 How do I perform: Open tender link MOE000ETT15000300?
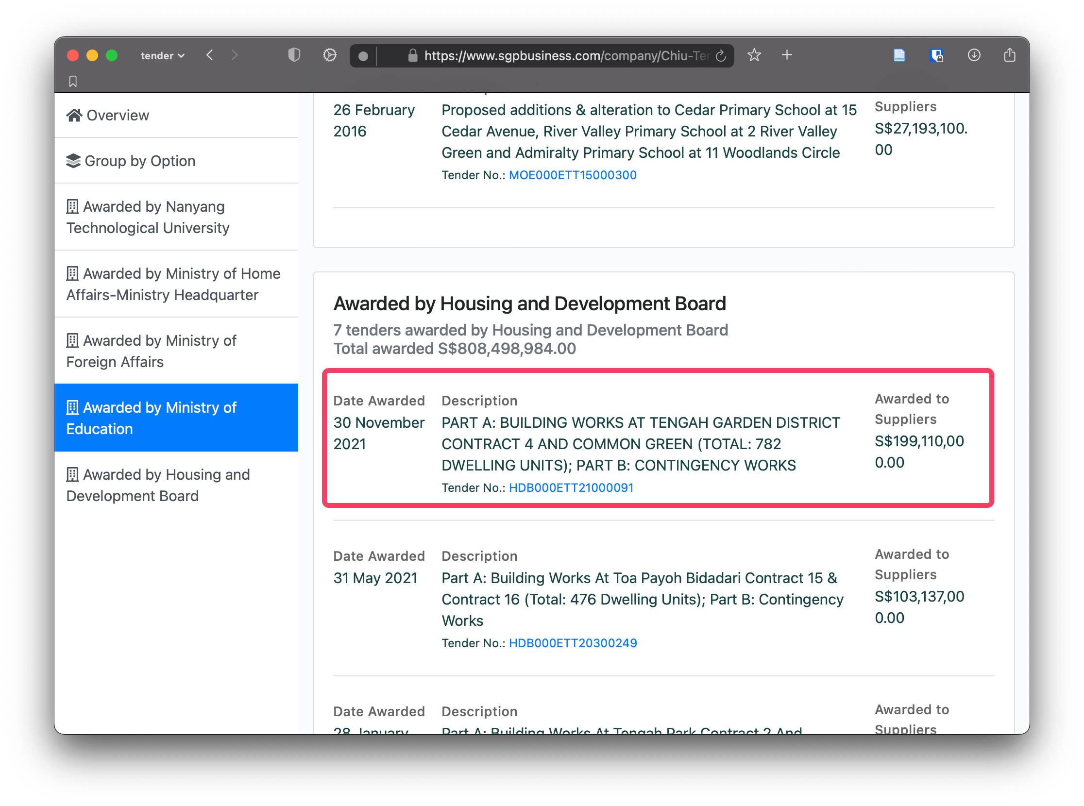pyautogui.click(x=573, y=175)
